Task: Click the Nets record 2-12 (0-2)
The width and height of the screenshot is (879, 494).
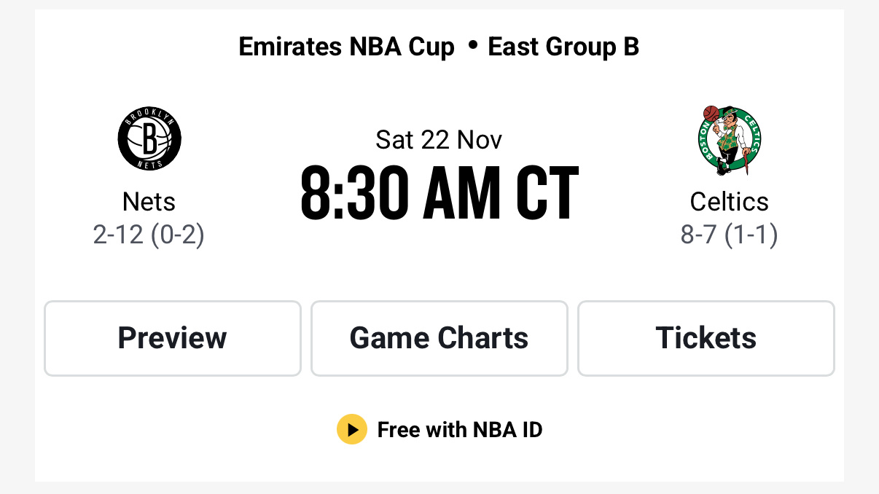Action: tap(149, 235)
